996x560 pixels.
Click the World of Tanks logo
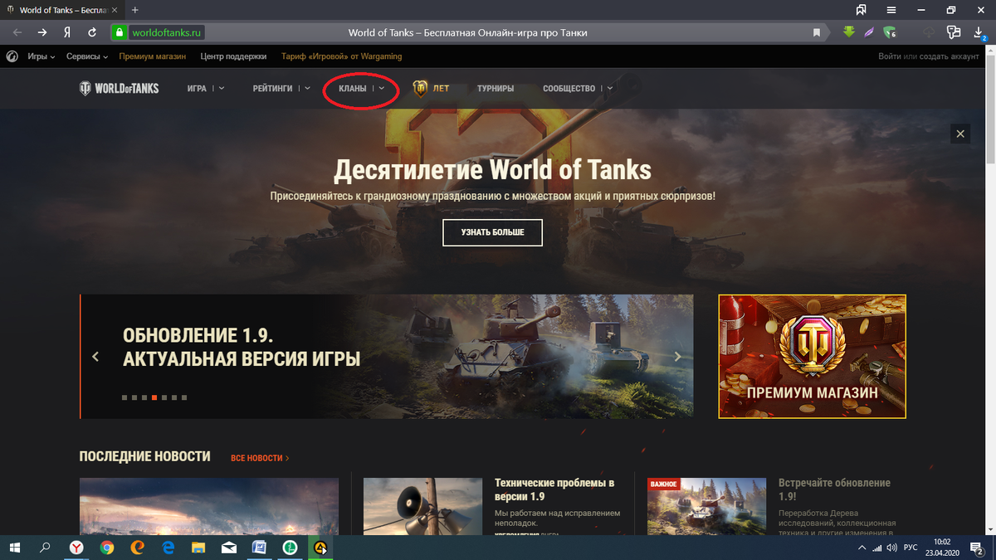(119, 88)
